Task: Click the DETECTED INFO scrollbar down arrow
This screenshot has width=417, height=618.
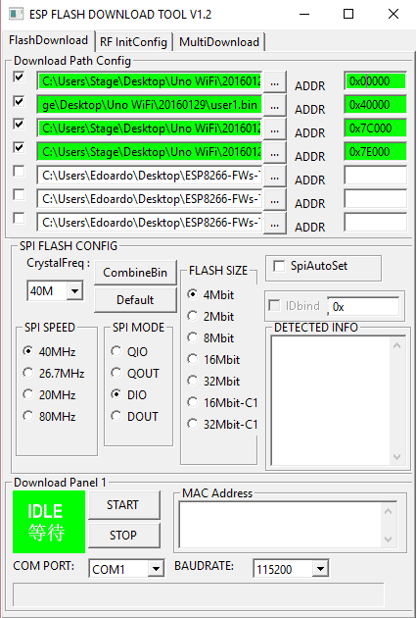Action: 396,457
